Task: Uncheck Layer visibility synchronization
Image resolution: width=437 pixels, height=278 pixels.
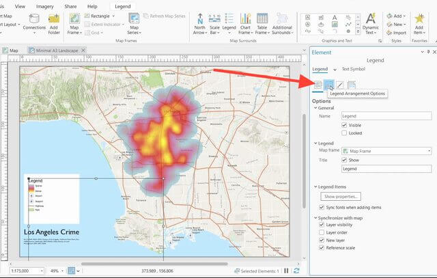Action: (322, 225)
